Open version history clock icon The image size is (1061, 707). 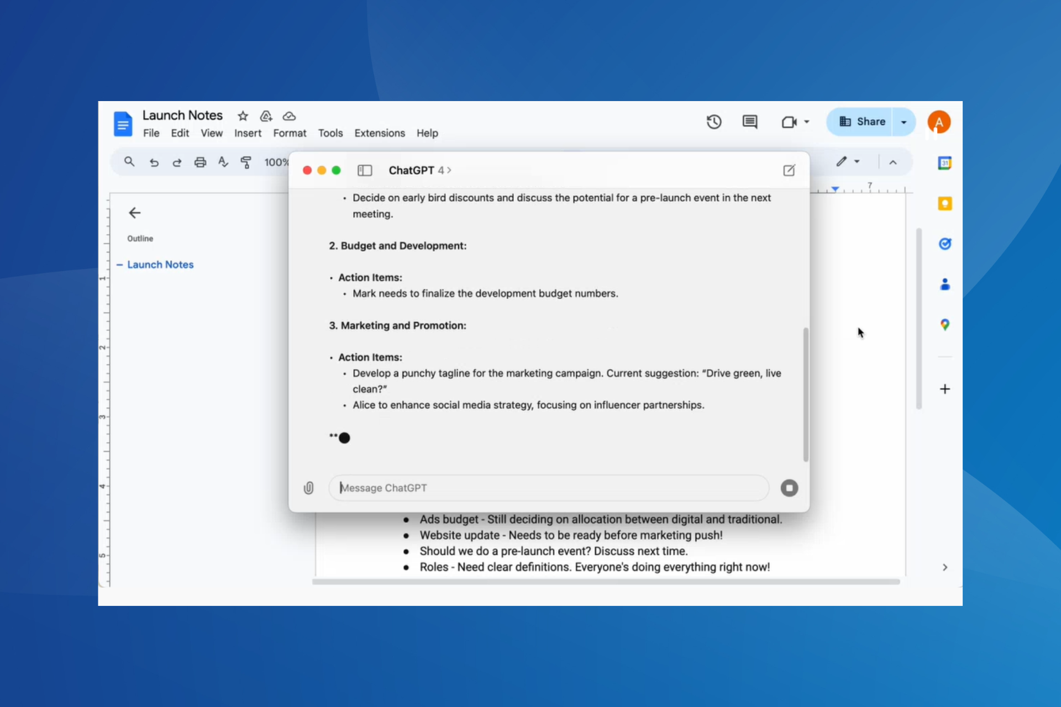[714, 122]
